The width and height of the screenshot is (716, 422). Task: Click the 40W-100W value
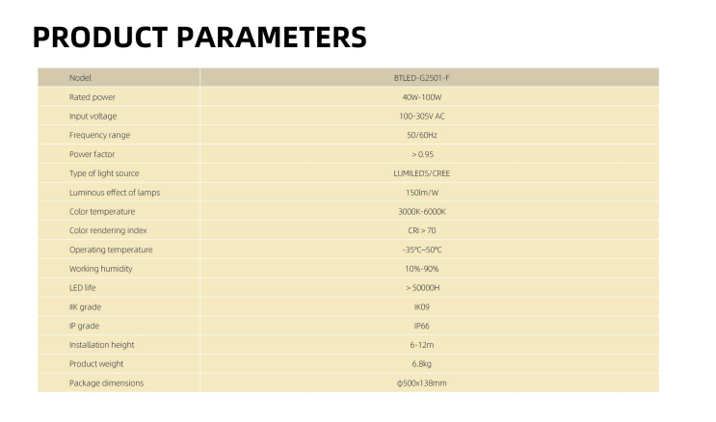point(422,97)
